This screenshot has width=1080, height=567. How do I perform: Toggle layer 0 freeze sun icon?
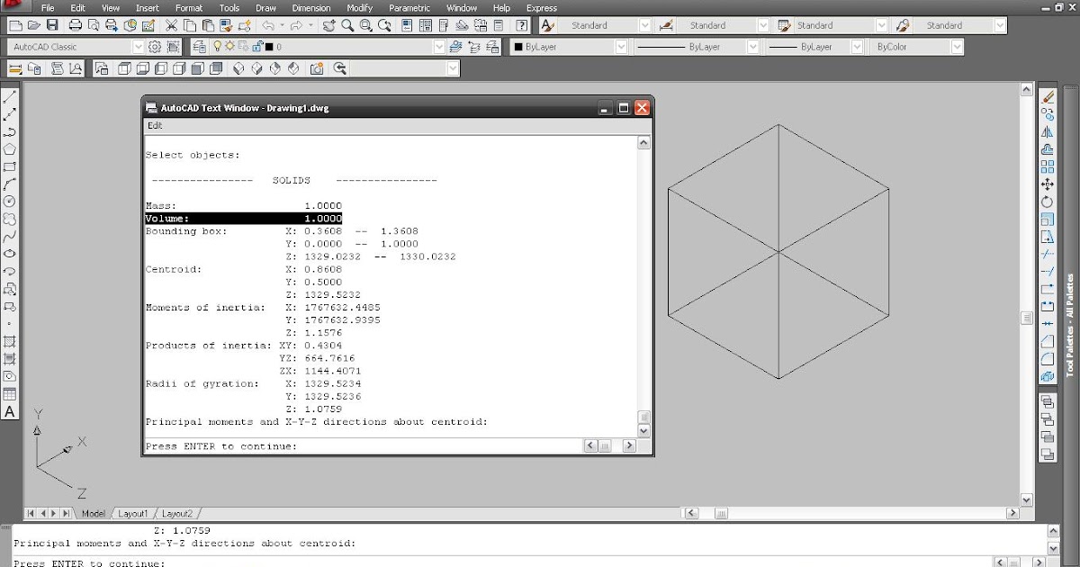[x=230, y=47]
